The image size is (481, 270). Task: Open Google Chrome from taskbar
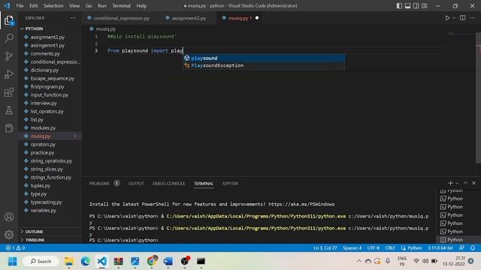pos(152,262)
